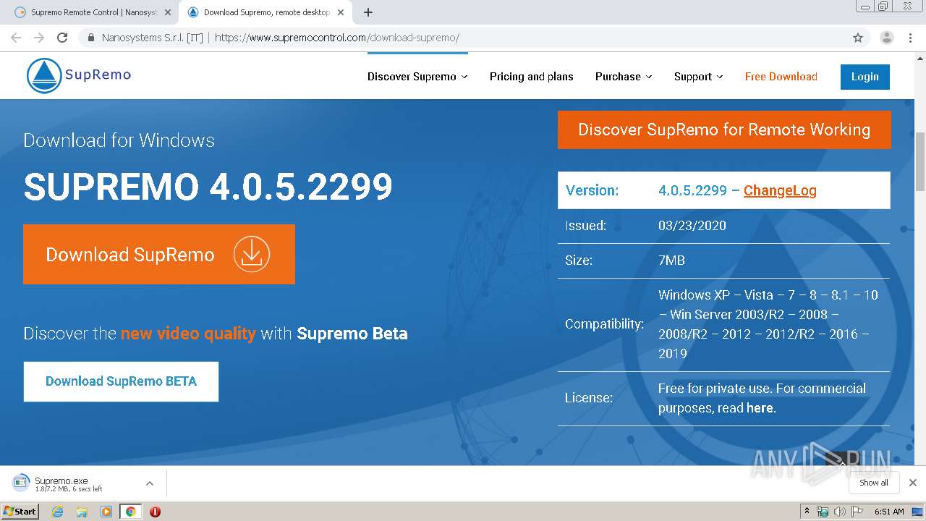Click the system clock showing 6:51 AM

click(889, 512)
